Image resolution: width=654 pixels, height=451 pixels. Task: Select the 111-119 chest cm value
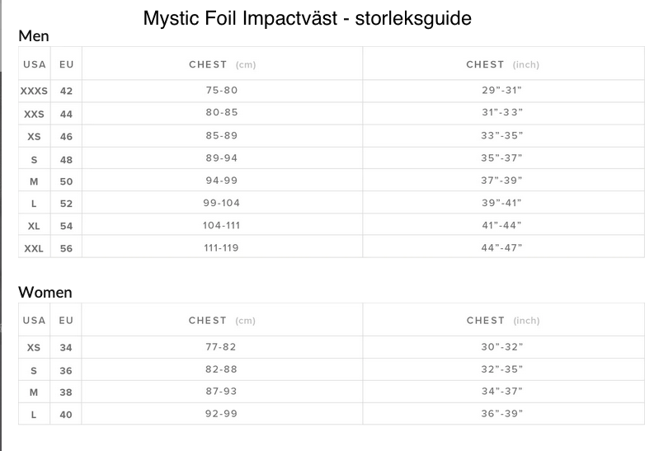pos(221,247)
